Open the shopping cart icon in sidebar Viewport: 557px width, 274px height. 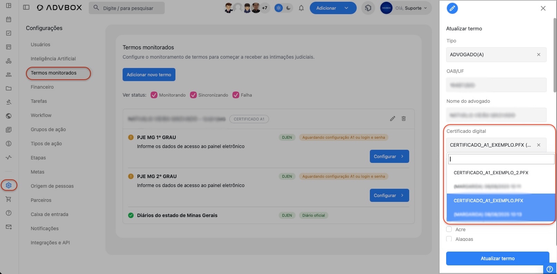pyautogui.click(x=9, y=199)
